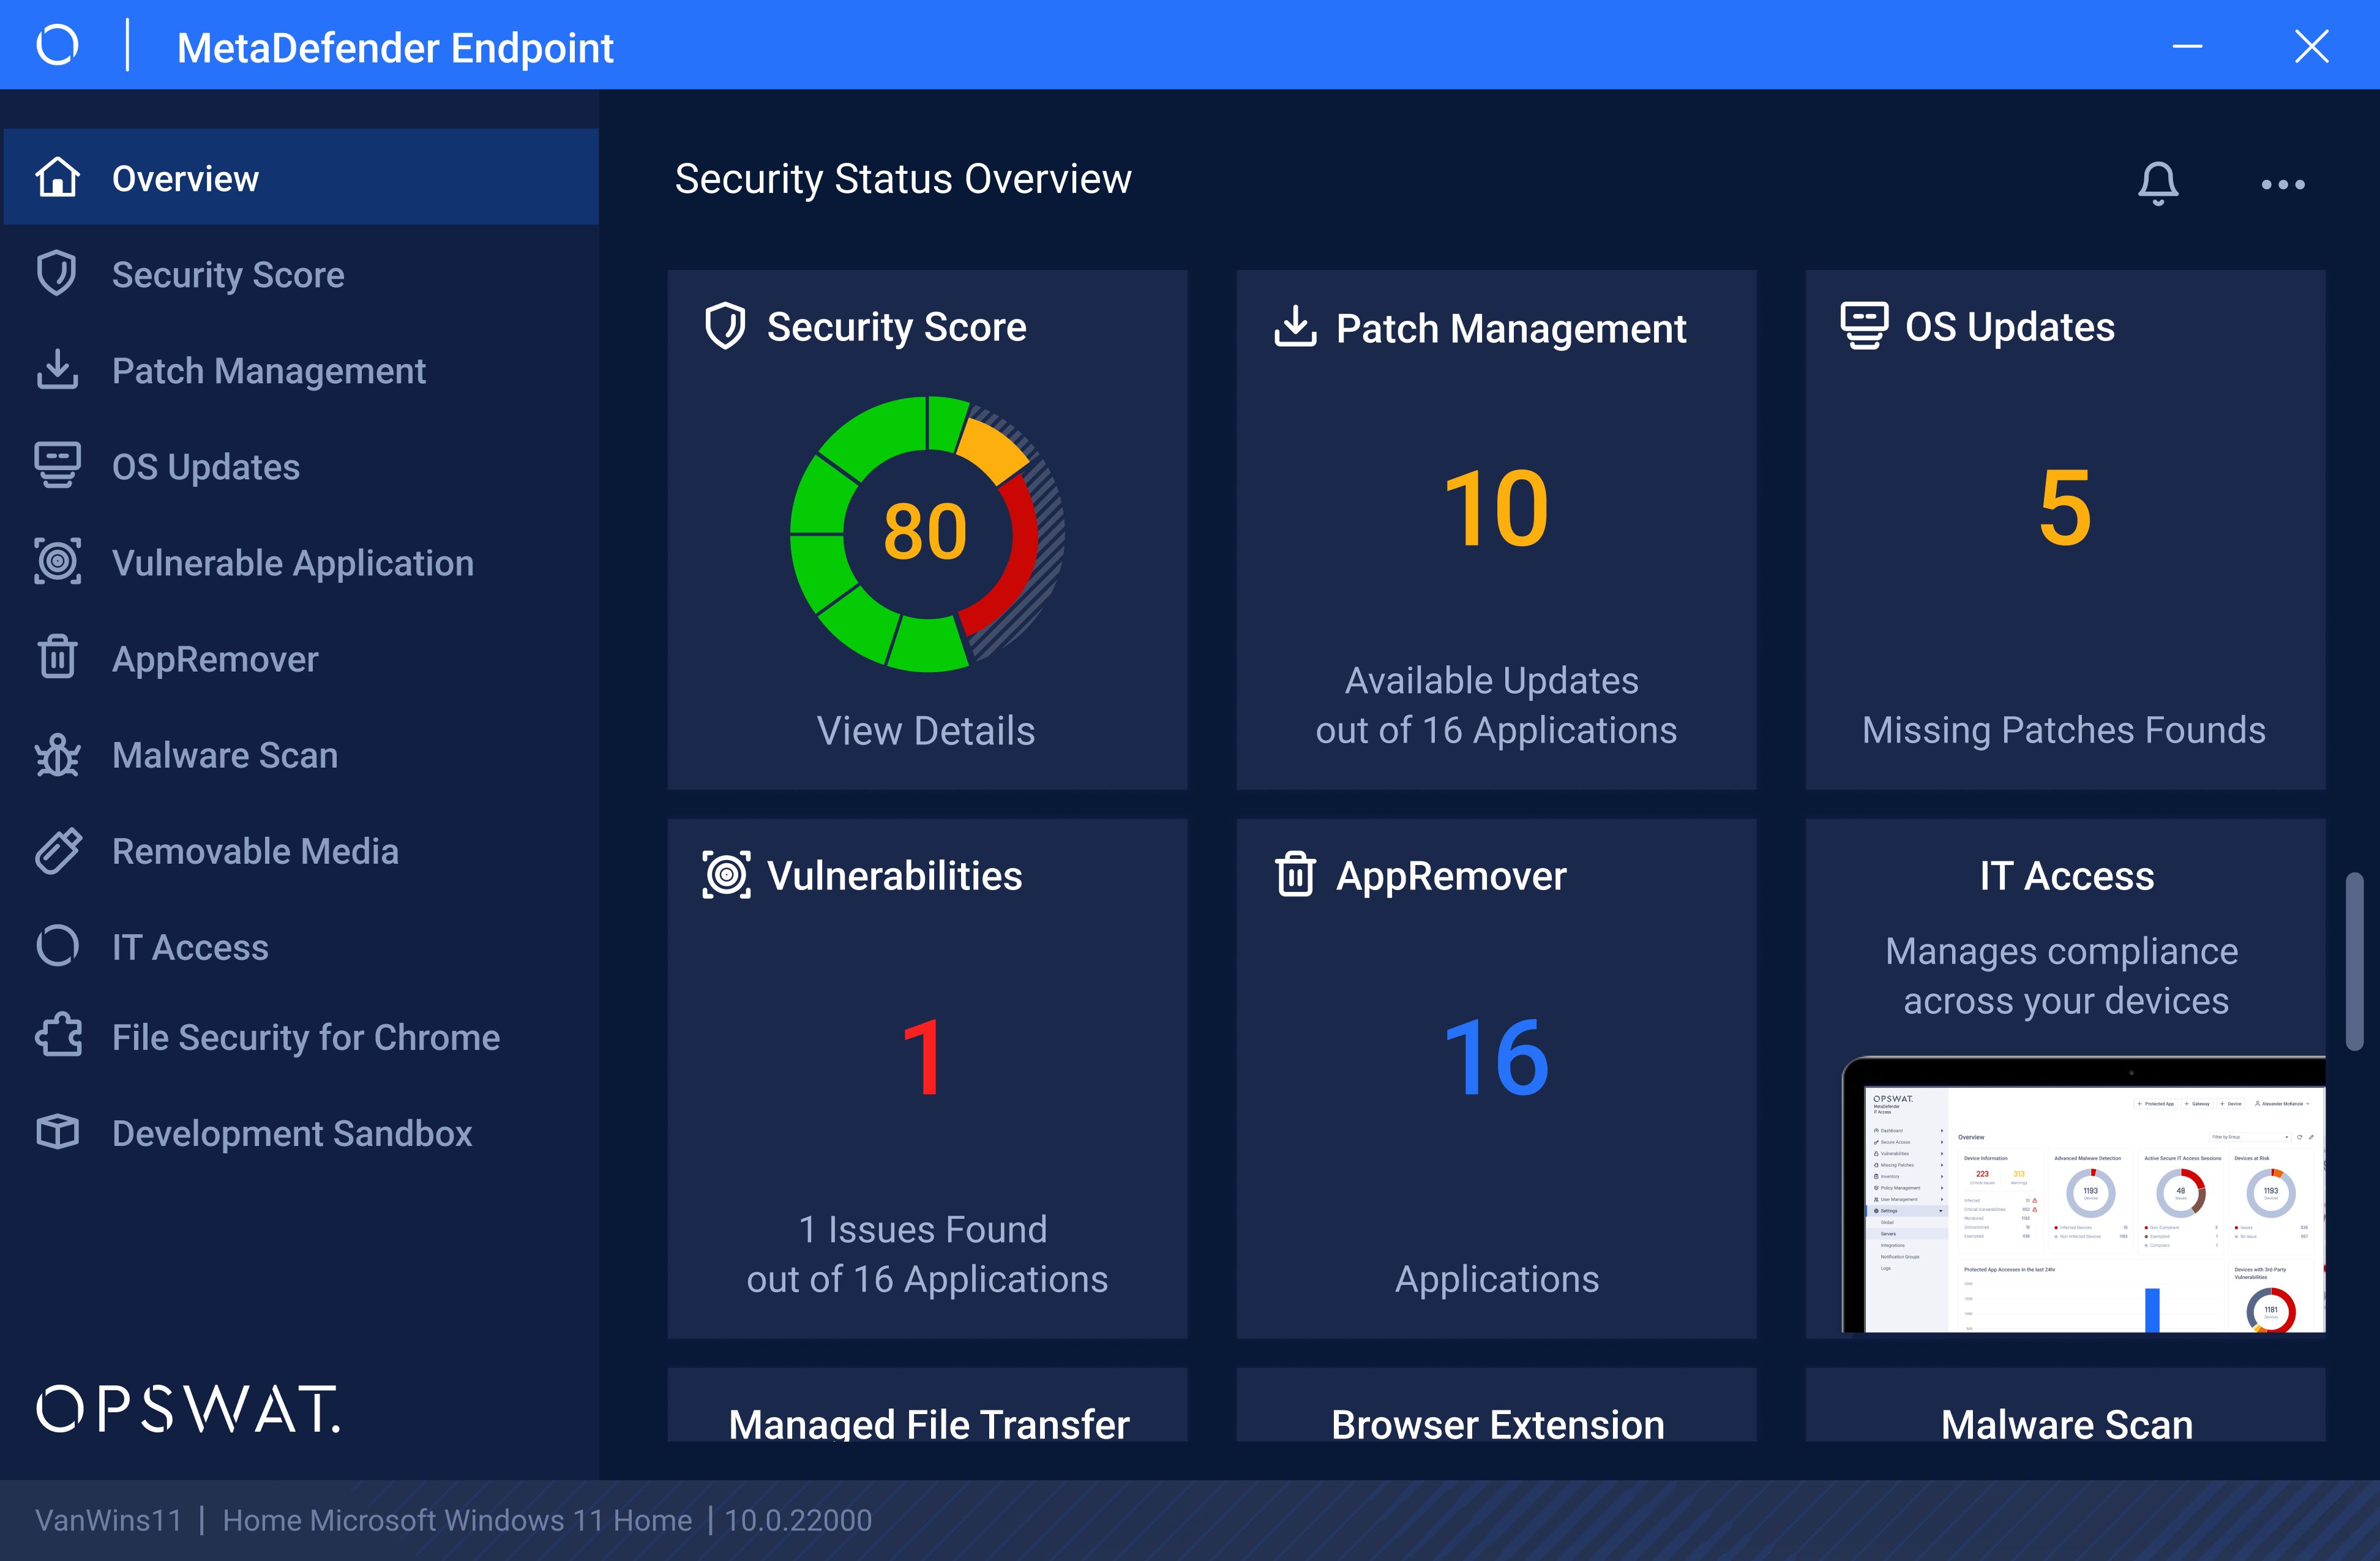Image resolution: width=2380 pixels, height=1561 pixels.
Task: Click the IT Access dashboard thumbnail image
Action: [x=2082, y=1195]
